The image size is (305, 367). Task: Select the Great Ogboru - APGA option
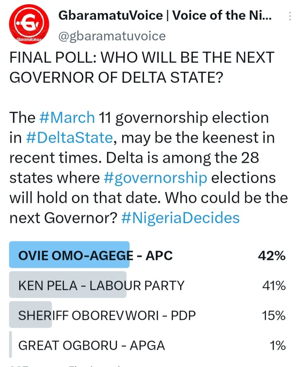[x=91, y=345]
